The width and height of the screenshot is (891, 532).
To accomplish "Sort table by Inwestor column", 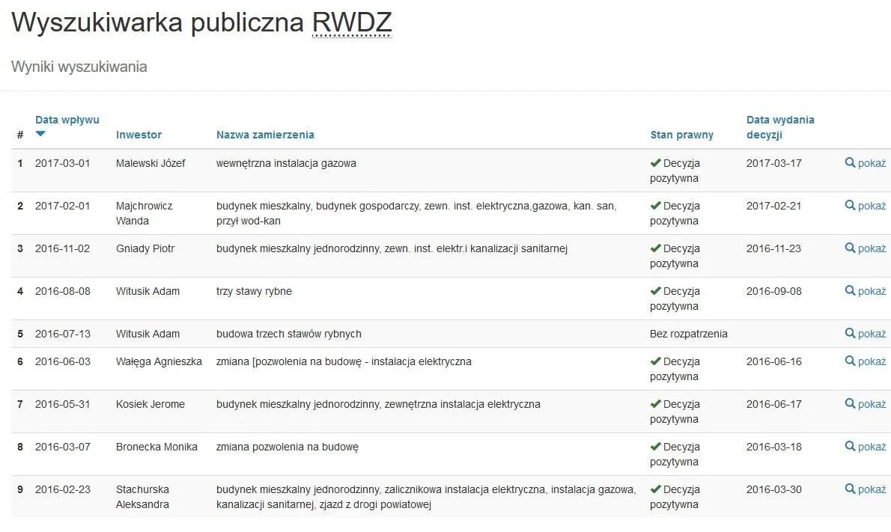I will 139,135.
